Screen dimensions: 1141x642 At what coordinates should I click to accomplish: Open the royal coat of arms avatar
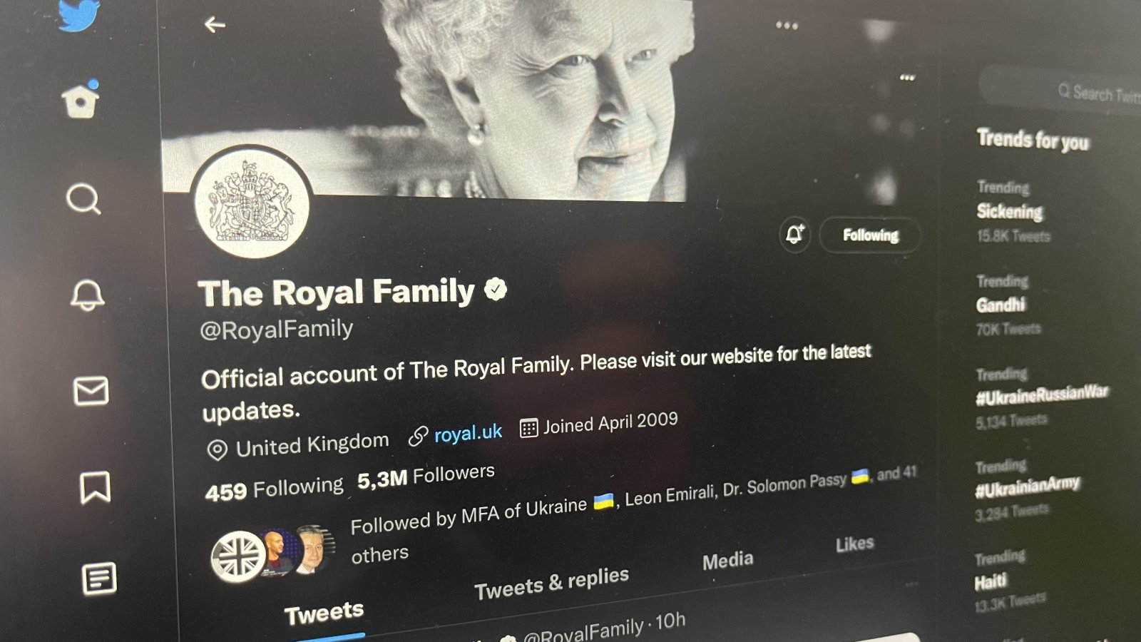click(251, 203)
